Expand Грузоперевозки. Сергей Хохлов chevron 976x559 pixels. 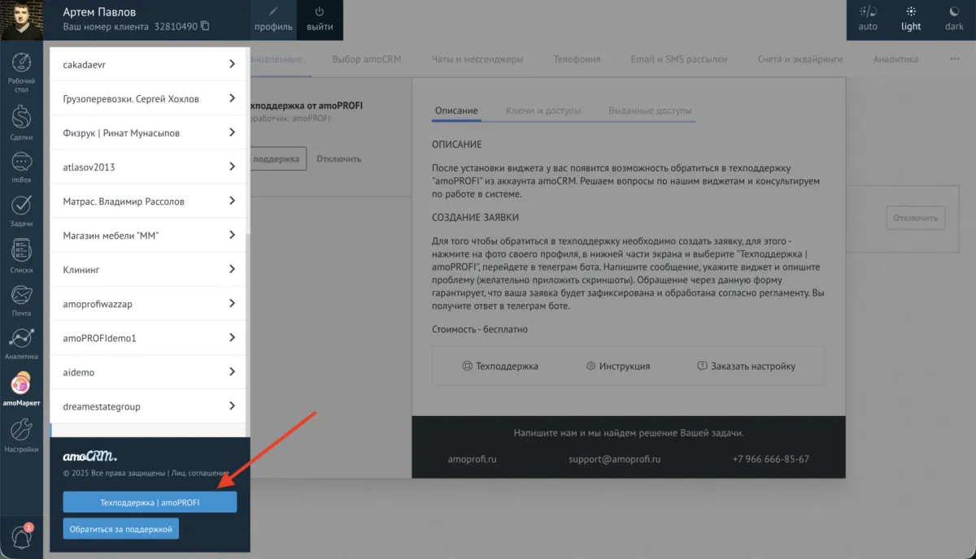pos(232,98)
